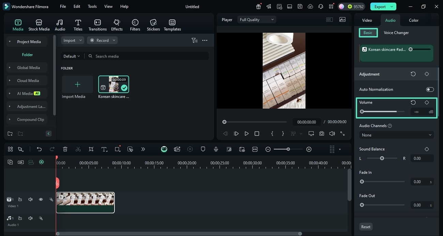Viewport: 443px width, 236px height.
Task: Take a snapshot with the camera icon
Action: (321, 133)
